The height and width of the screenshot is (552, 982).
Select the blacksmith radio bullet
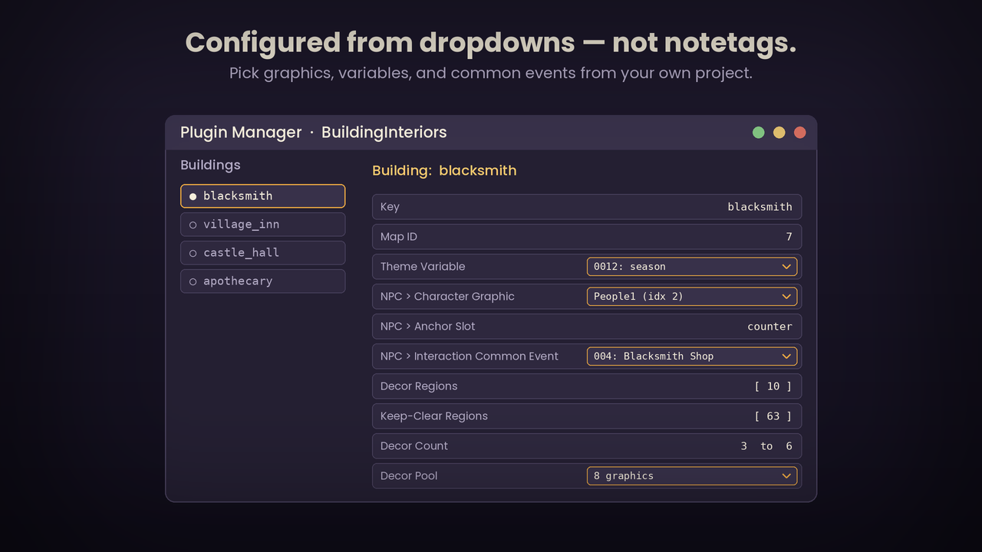[x=193, y=196]
